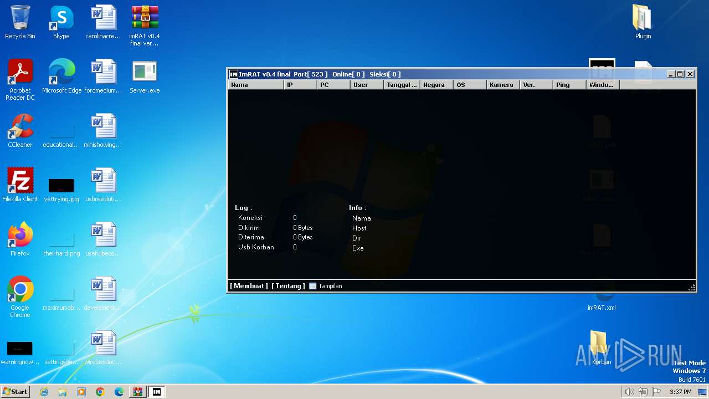
Task: Select the wirelessdoc Word document icon
Action: tap(103, 348)
